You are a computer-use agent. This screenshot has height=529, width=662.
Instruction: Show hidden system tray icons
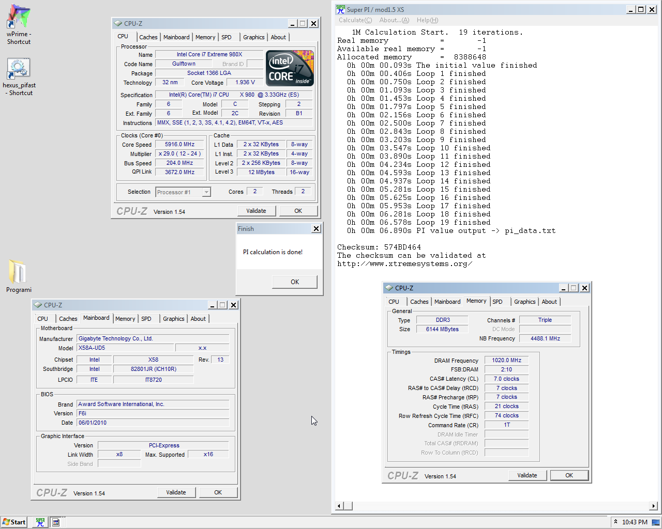(x=615, y=522)
